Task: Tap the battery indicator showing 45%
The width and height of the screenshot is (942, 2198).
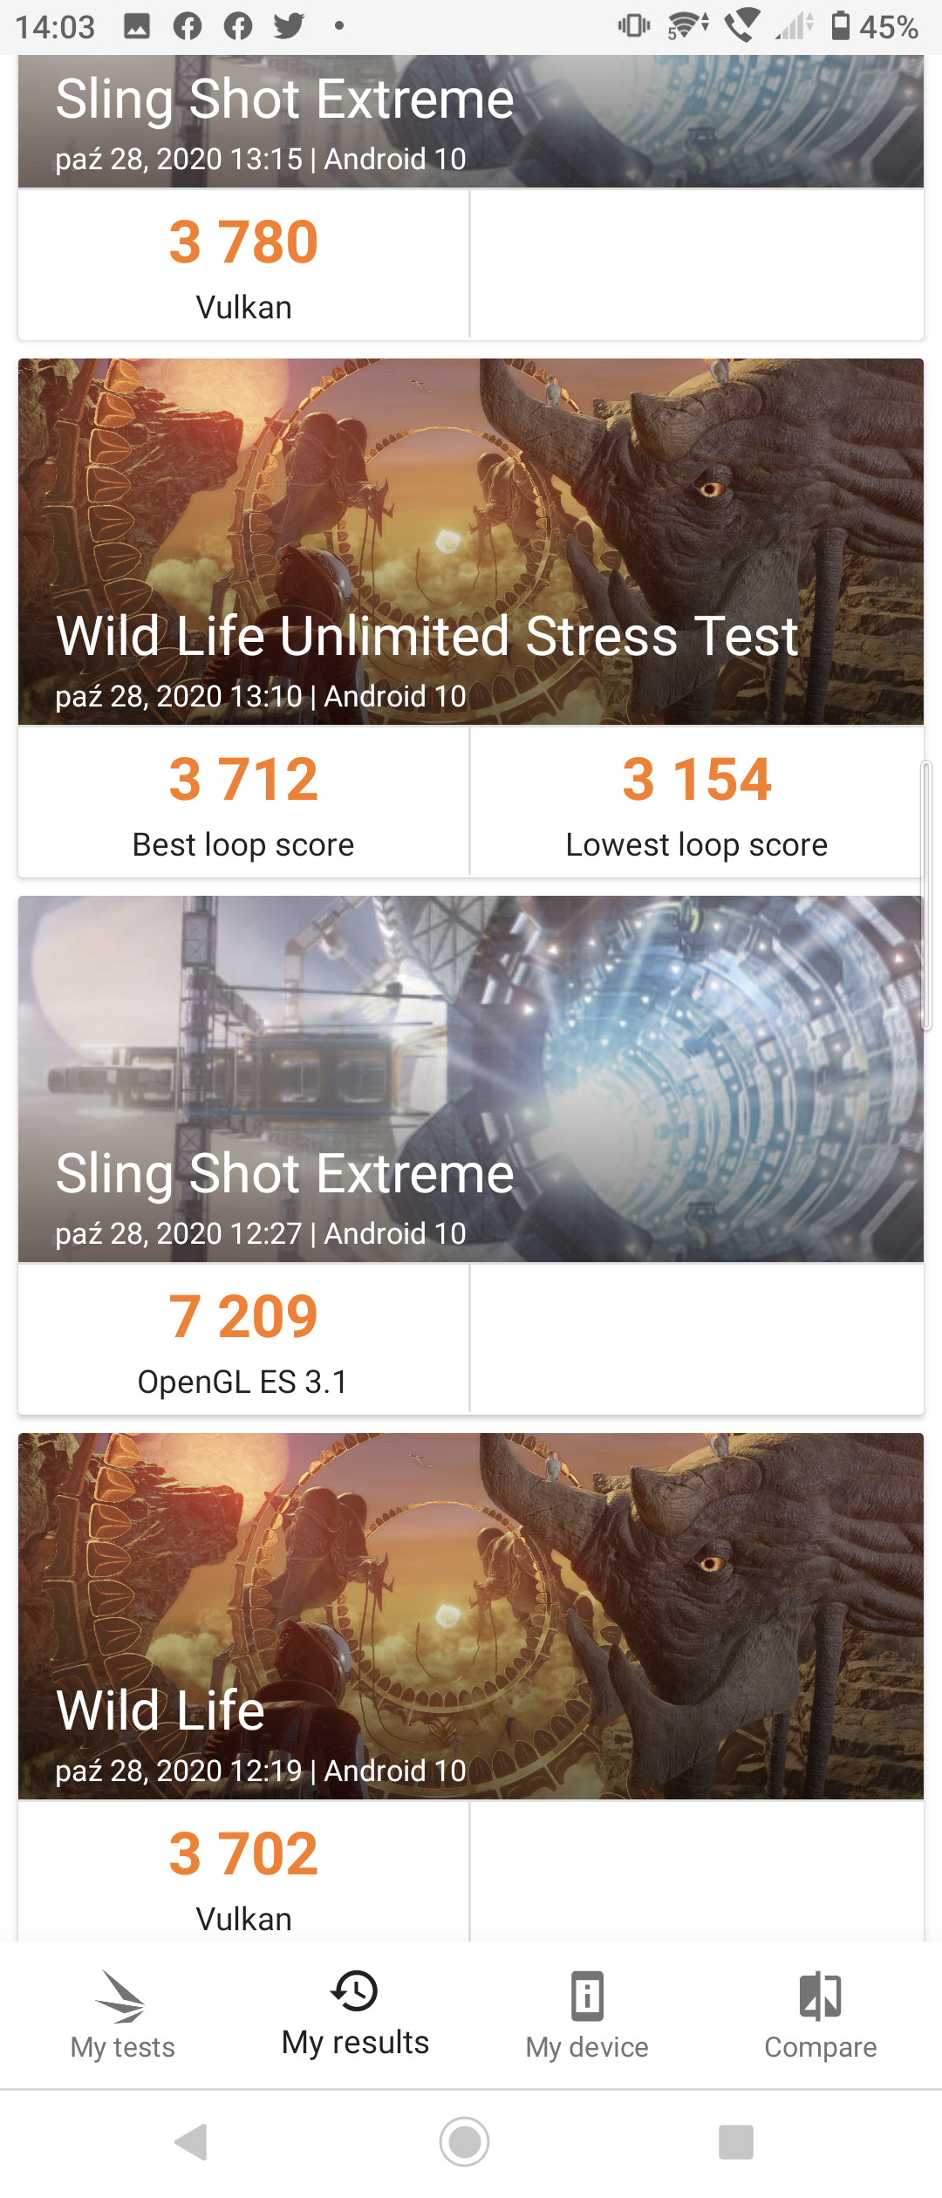Action: point(874,26)
